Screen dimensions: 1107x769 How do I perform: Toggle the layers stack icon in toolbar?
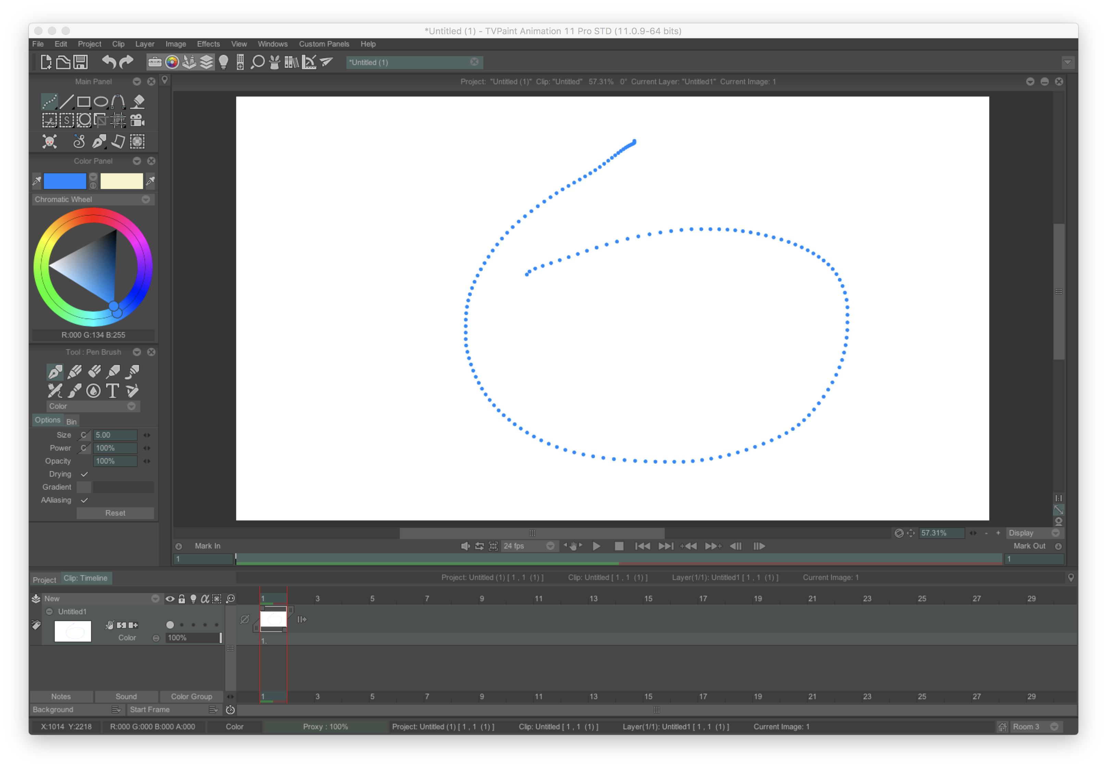point(206,62)
